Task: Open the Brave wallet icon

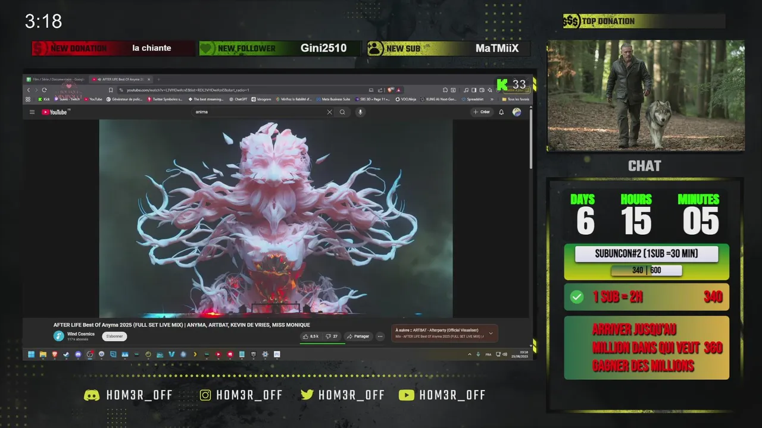Action: [482, 90]
